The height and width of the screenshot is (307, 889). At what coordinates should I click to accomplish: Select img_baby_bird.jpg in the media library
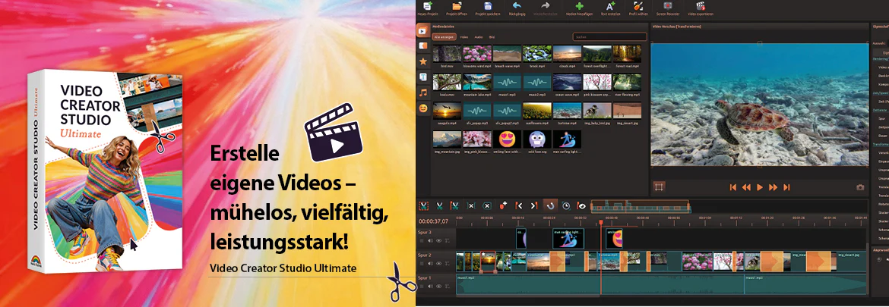[596, 110]
